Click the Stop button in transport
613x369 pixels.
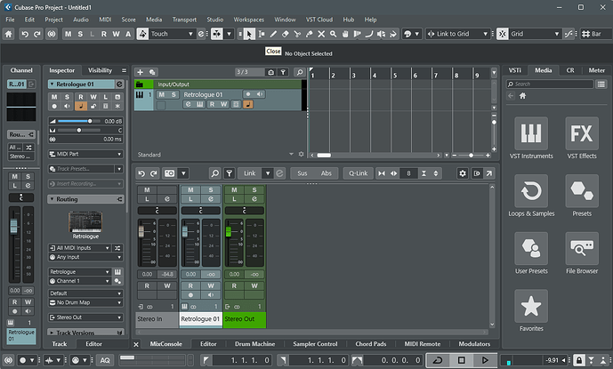click(x=462, y=360)
